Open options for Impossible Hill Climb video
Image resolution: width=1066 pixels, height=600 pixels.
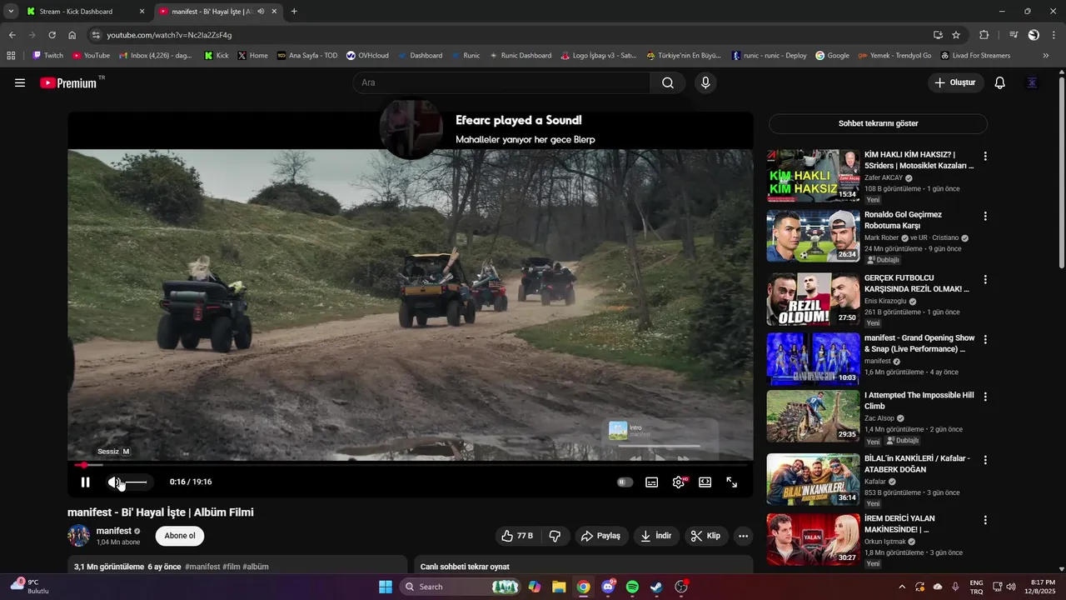coord(985,397)
